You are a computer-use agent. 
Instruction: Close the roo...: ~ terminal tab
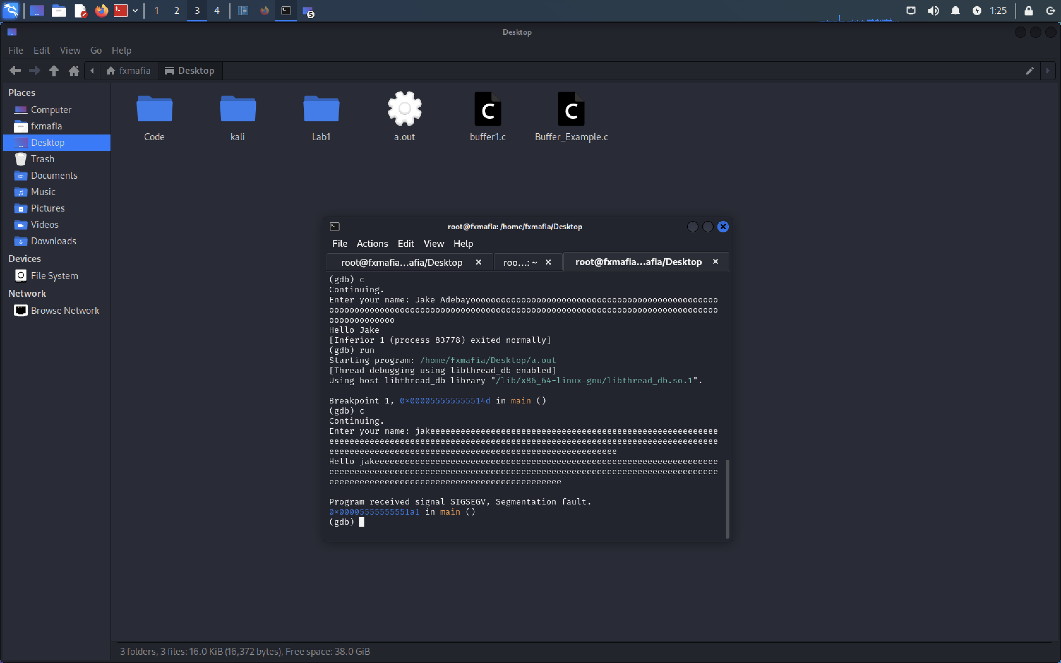(x=548, y=262)
